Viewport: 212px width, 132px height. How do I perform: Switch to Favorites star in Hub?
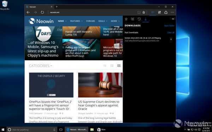pyautogui.click(x=126, y=19)
